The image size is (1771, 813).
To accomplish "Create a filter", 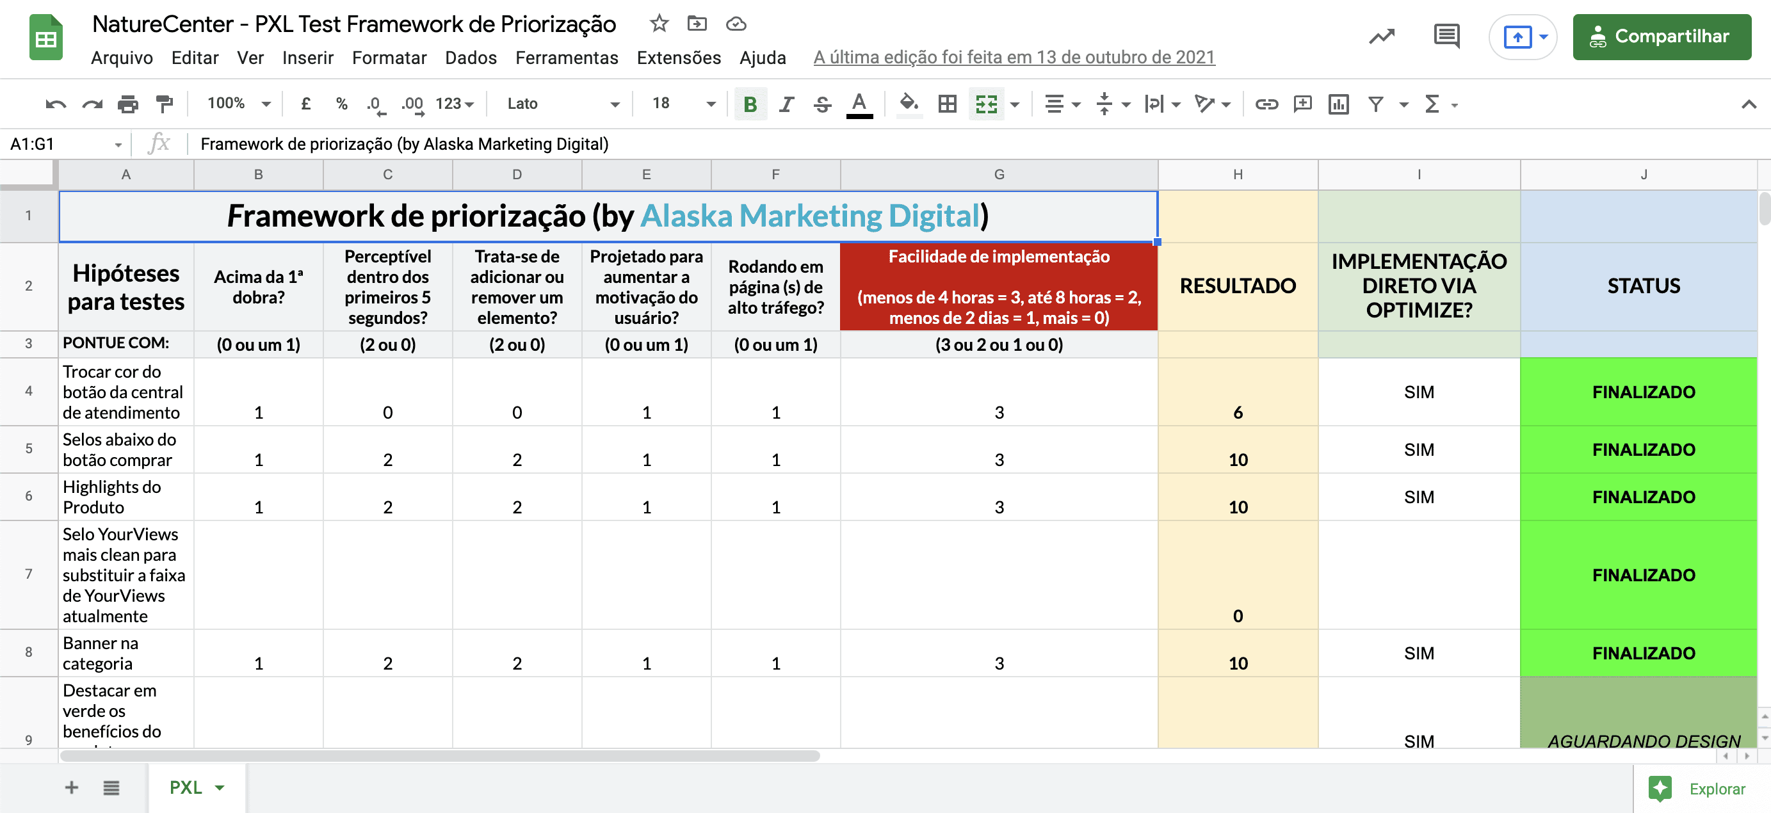I will pos(1376,104).
